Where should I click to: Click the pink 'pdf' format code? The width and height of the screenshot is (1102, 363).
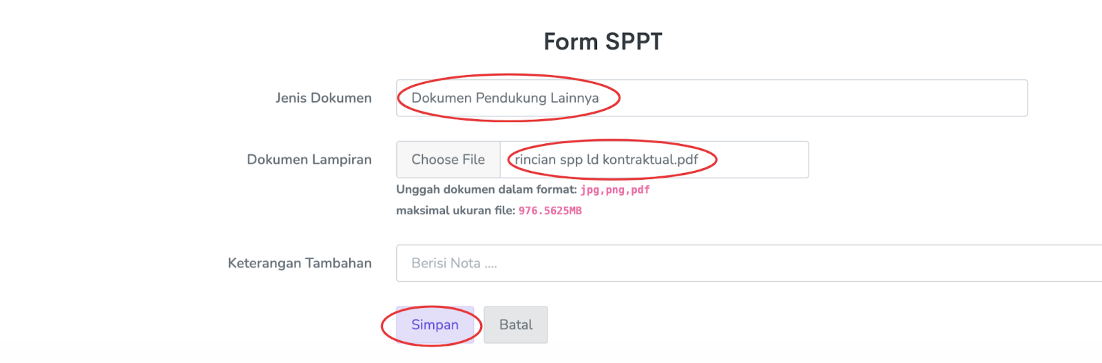pyautogui.click(x=641, y=190)
